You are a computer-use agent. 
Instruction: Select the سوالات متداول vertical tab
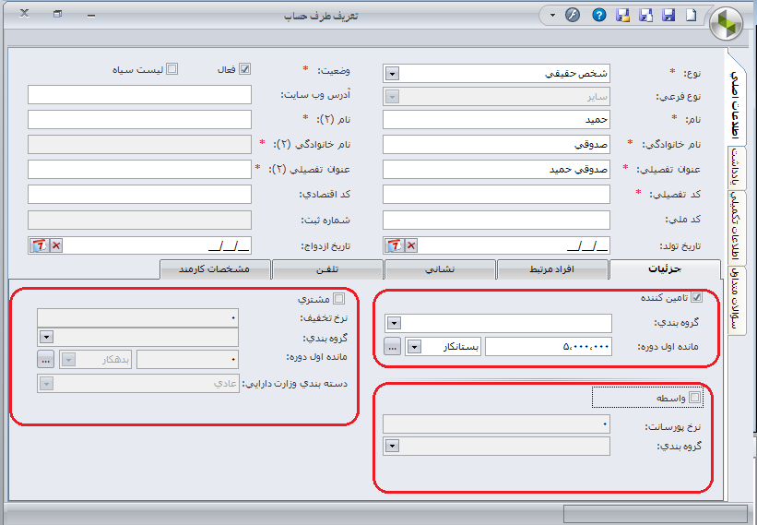736,300
